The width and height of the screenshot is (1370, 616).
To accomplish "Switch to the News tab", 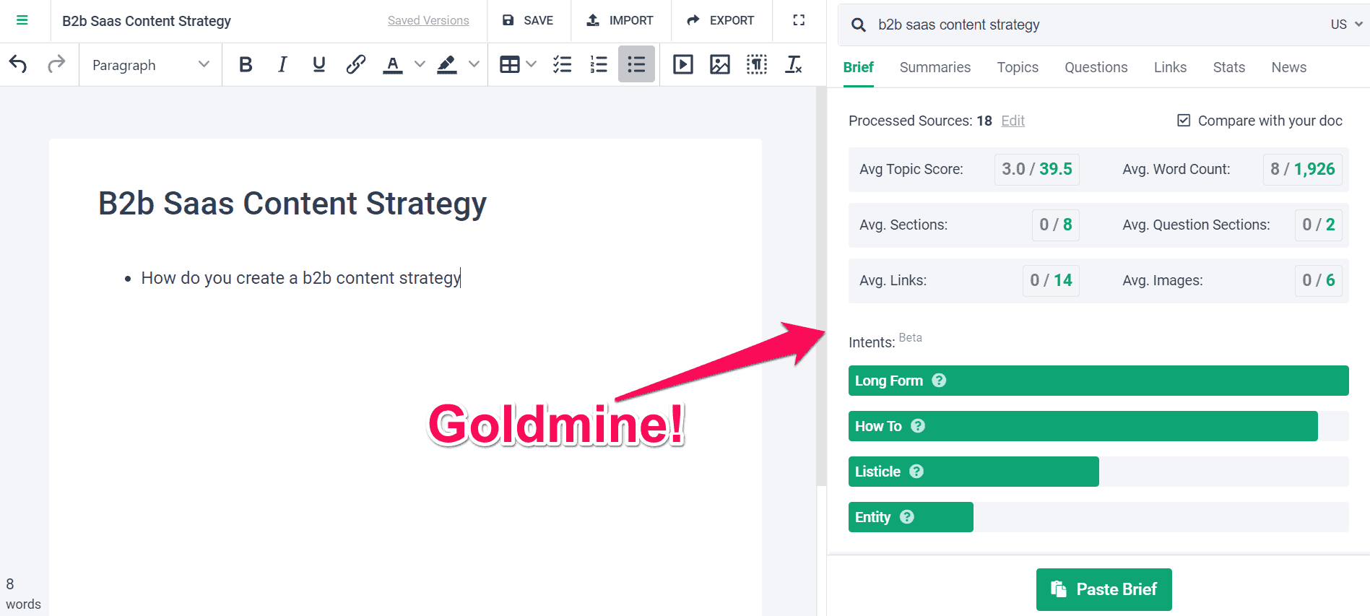I will 1289,67.
